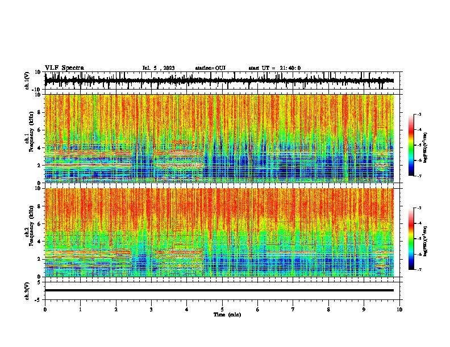Click the time axis tick label '3'
This screenshot has height=347, width=450.
[151, 310]
